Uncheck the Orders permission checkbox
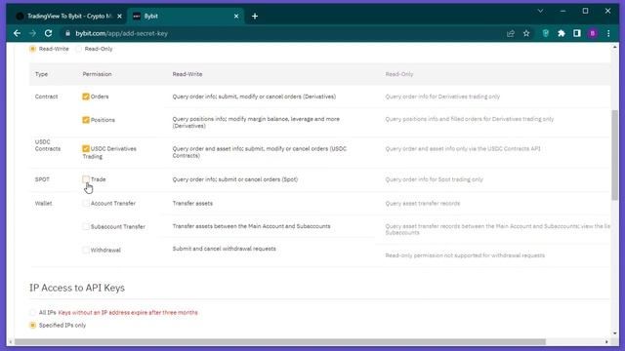Image resolution: width=625 pixels, height=351 pixels. (x=86, y=97)
